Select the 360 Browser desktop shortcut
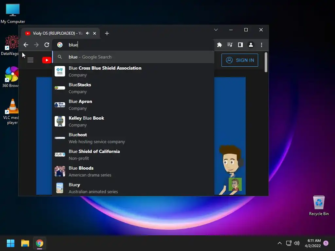The height and width of the screenshot is (251, 335). (11, 77)
